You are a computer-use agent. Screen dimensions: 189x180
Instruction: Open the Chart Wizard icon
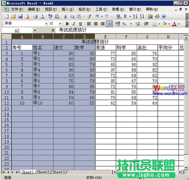[150, 16]
